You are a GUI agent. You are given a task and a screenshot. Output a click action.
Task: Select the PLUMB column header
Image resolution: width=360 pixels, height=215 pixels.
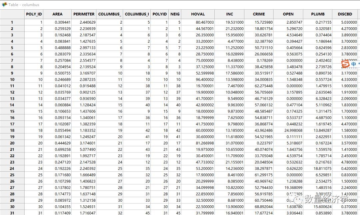pyautogui.click(x=318, y=14)
